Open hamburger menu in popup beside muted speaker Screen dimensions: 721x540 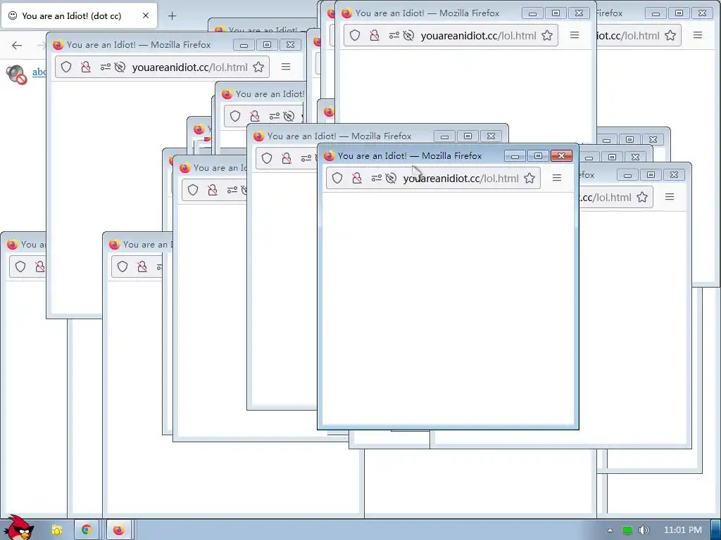(x=286, y=67)
